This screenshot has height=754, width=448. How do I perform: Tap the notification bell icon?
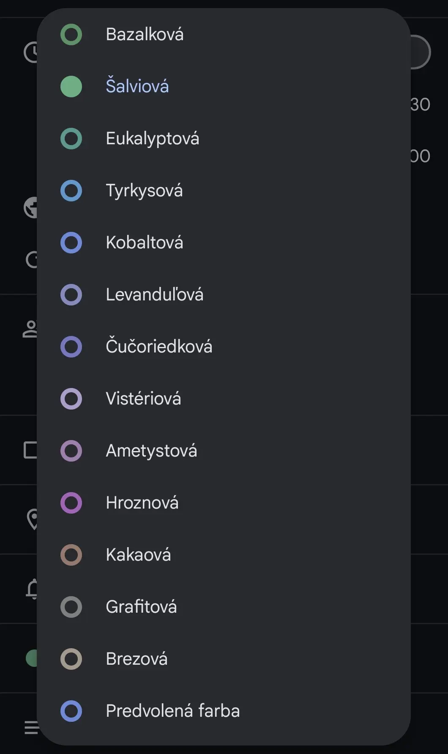tap(32, 589)
